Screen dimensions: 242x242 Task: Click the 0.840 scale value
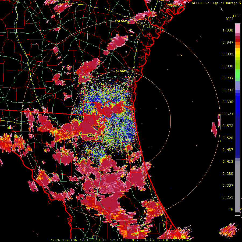pos(228,66)
